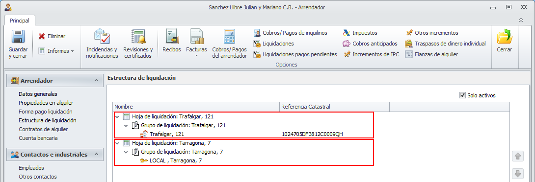Go to Estructura de liquidación
535x182 pixels.
point(48,120)
